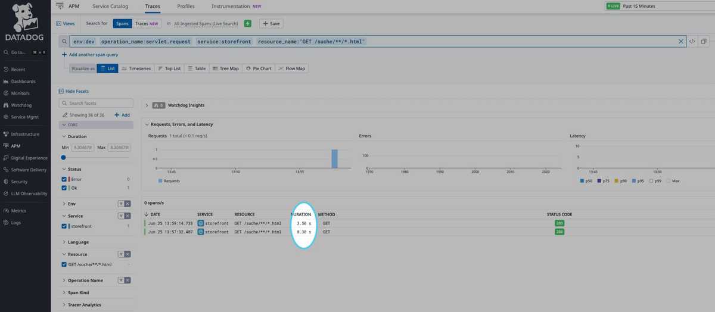Expand the Language facet
715x312 pixels.
(x=75, y=242)
